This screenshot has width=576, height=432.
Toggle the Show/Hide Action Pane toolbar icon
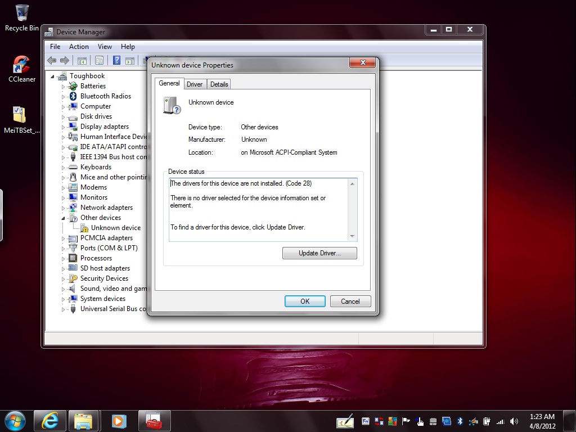click(x=130, y=61)
